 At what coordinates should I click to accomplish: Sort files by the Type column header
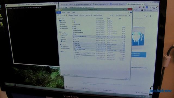click(x=108, y=18)
